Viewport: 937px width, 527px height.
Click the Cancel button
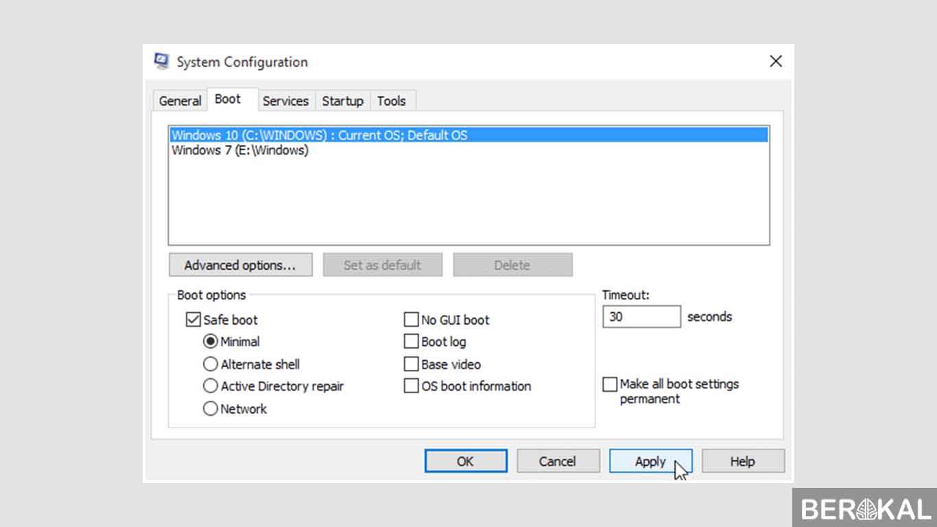coord(558,461)
